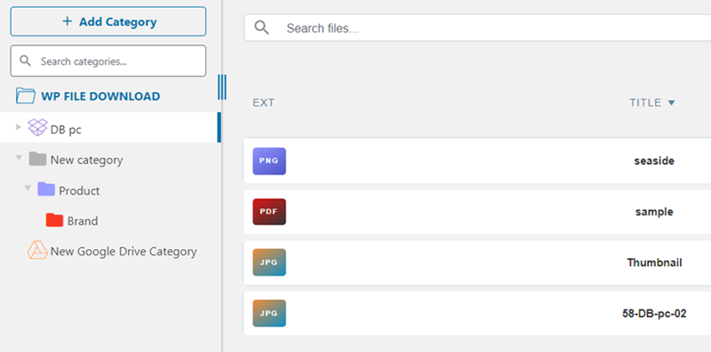Viewport: 711px width, 352px height.
Task: Select the New category item
Action: (86, 160)
